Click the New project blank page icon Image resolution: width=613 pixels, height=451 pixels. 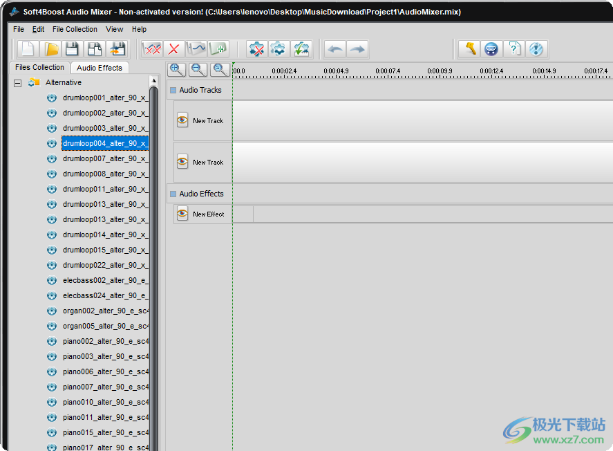point(28,49)
